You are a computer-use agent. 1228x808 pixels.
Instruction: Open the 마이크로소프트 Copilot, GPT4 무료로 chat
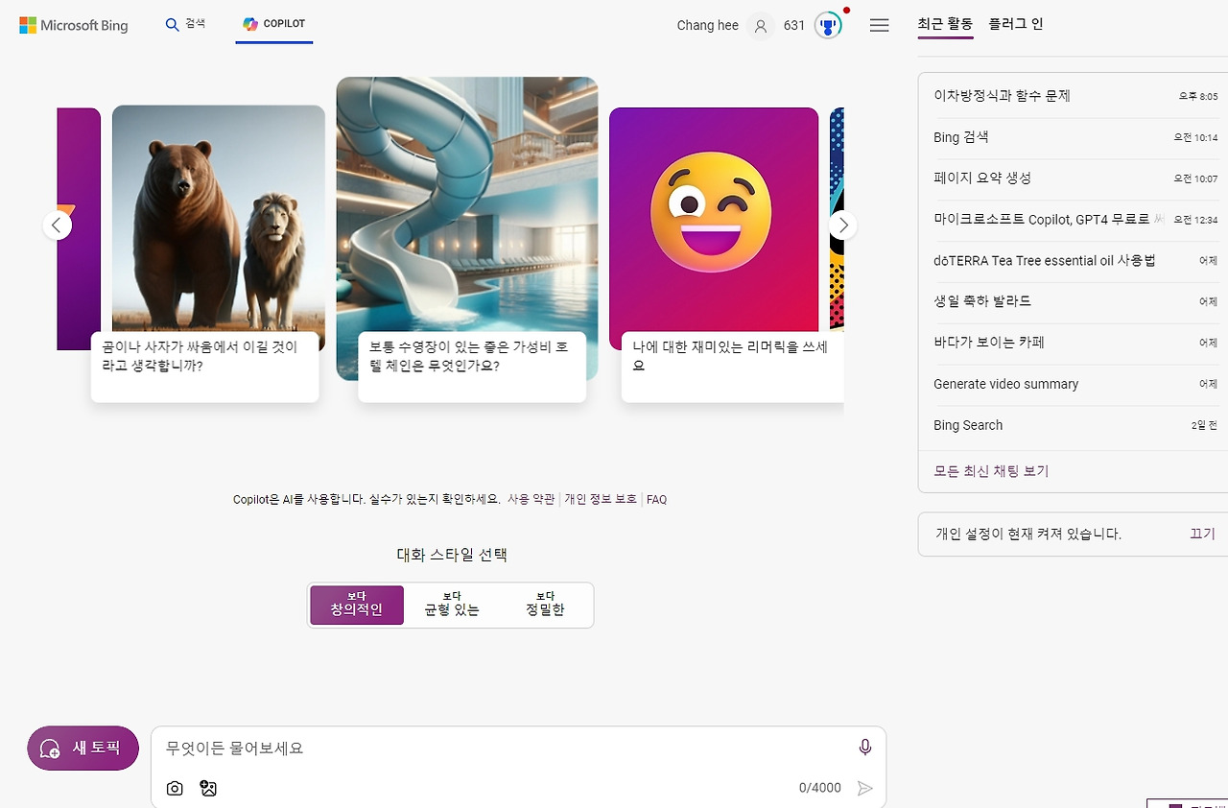pos(1075,220)
